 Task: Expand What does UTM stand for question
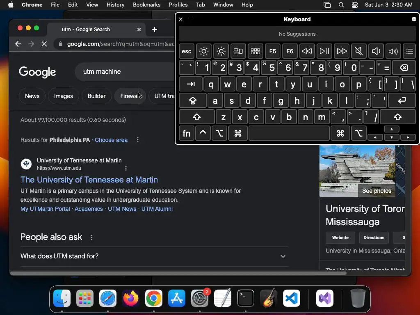click(154, 256)
